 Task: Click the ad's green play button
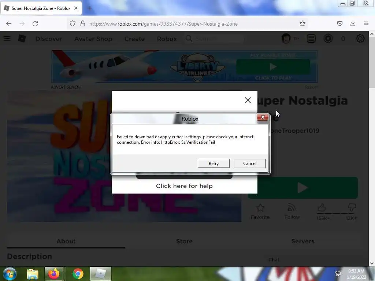click(273, 67)
